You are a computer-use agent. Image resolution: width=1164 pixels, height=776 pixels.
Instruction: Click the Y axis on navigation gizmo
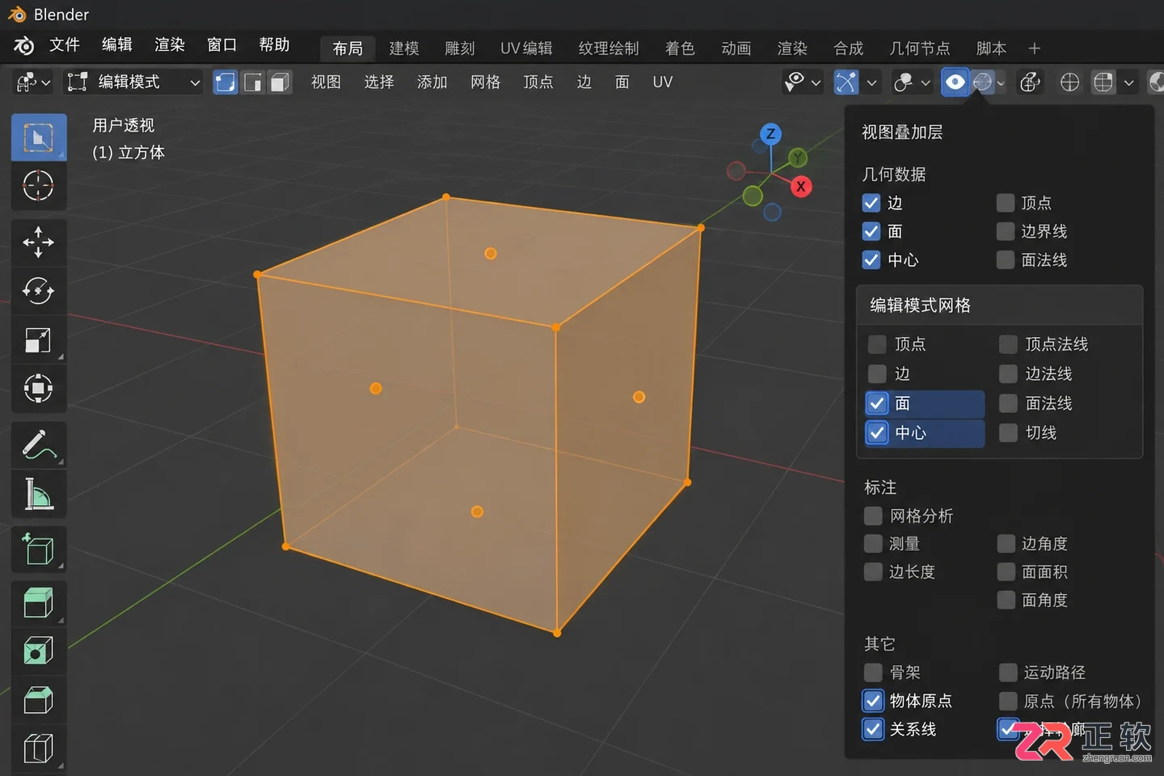click(x=798, y=158)
